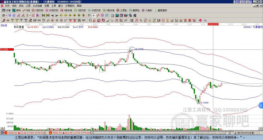The width and height of the screenshot is (263, 140).
Task: Click the save floppy disk icon
Action: (x=126, y=16)
